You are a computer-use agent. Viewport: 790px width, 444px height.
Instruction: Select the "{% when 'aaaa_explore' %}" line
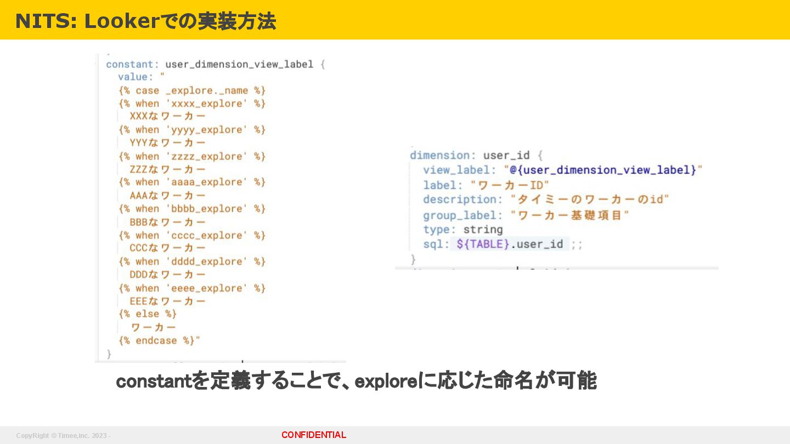(x=192, y=182)
